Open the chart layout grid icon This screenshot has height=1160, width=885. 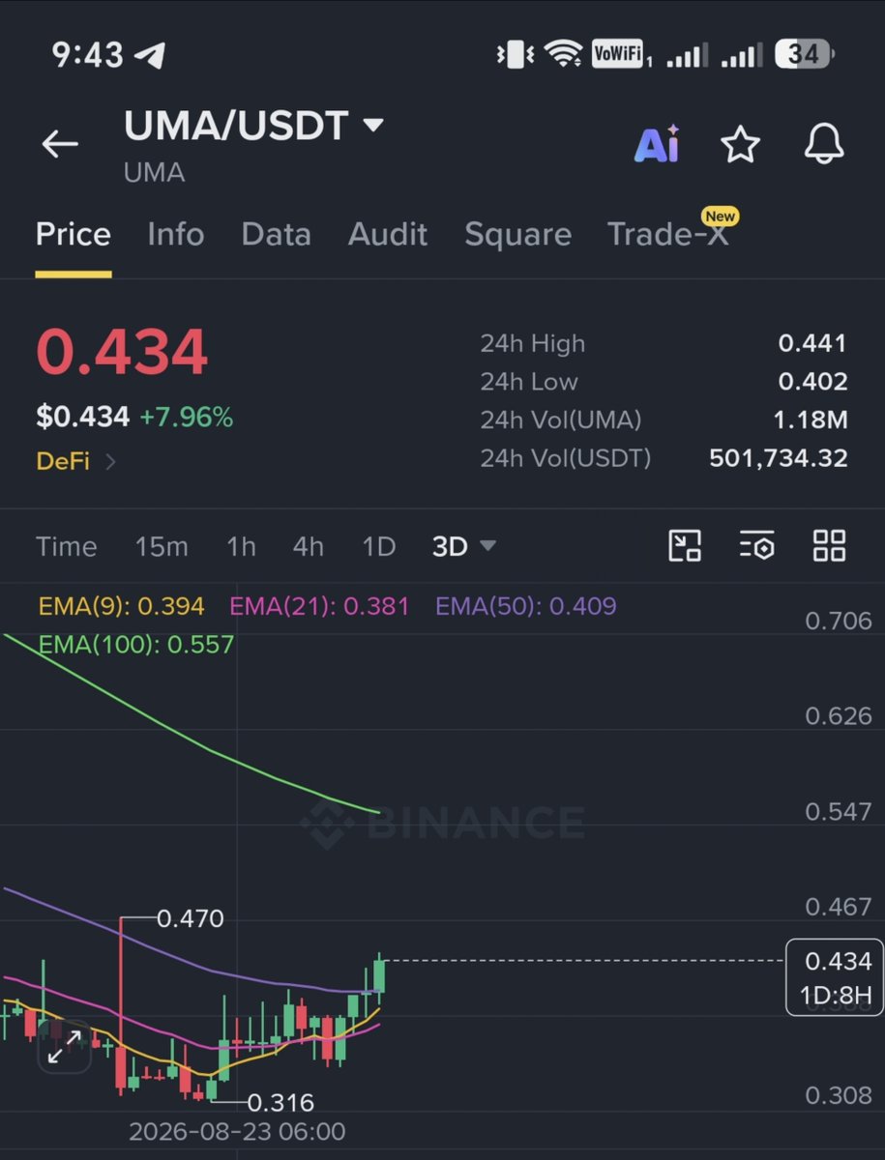click(829, 546)
